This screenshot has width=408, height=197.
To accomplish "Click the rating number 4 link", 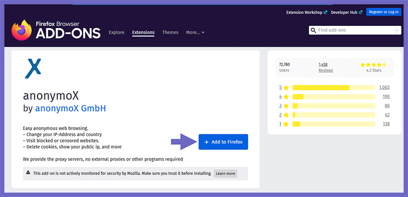I will (280, 97).
